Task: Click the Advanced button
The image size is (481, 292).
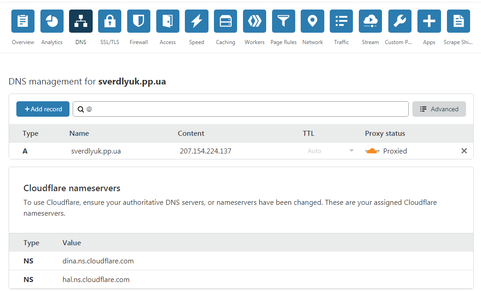Action: click(439, 109)
